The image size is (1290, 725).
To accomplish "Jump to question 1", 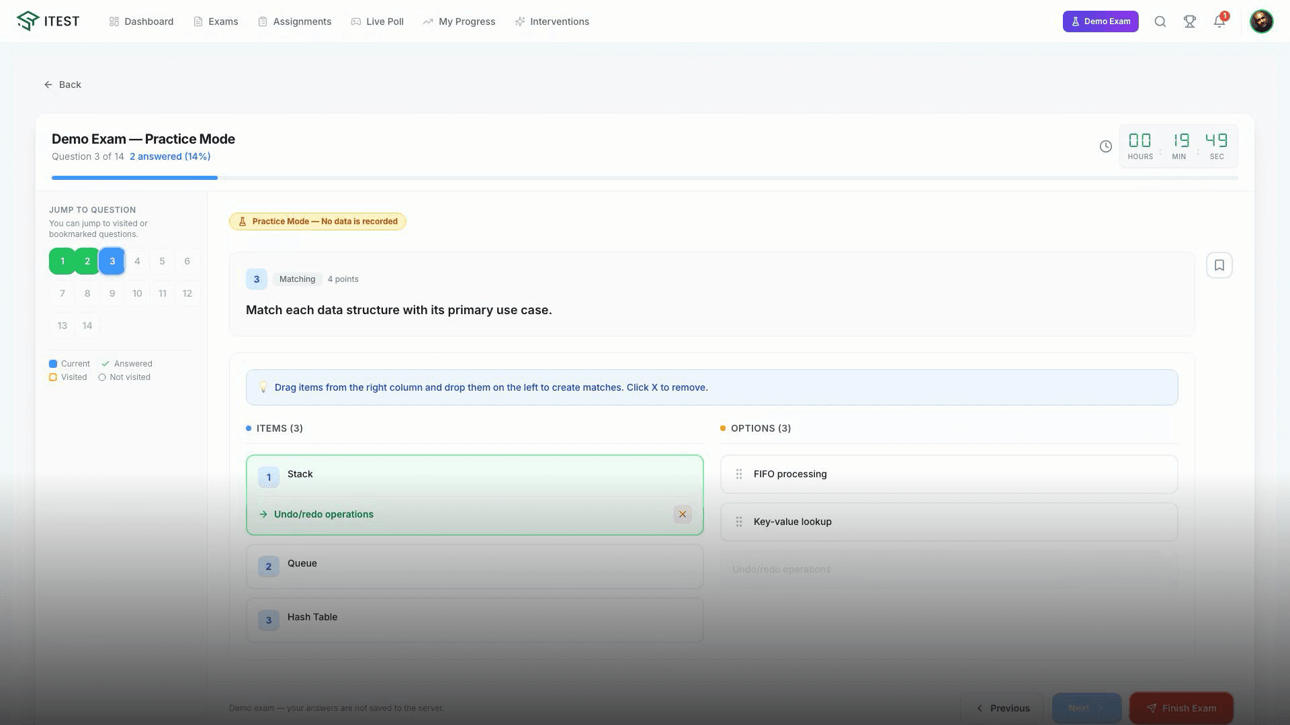I will coord(62,261).
